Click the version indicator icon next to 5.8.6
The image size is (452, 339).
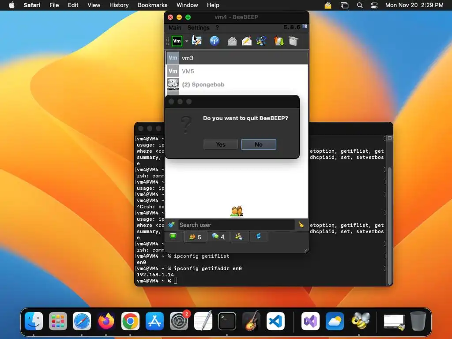point(305,26)
